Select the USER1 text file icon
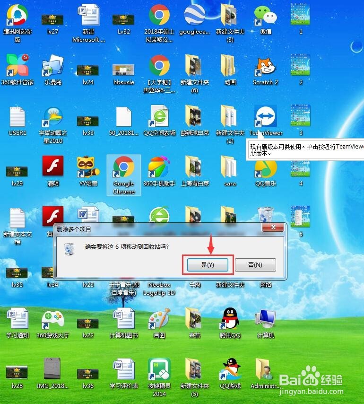The height and width of the screenshot is (404, 364). tap(17, 116)
